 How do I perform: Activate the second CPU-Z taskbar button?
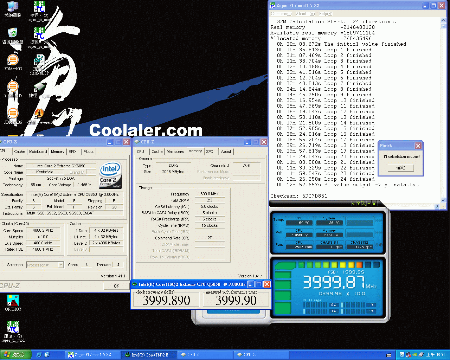261,355
